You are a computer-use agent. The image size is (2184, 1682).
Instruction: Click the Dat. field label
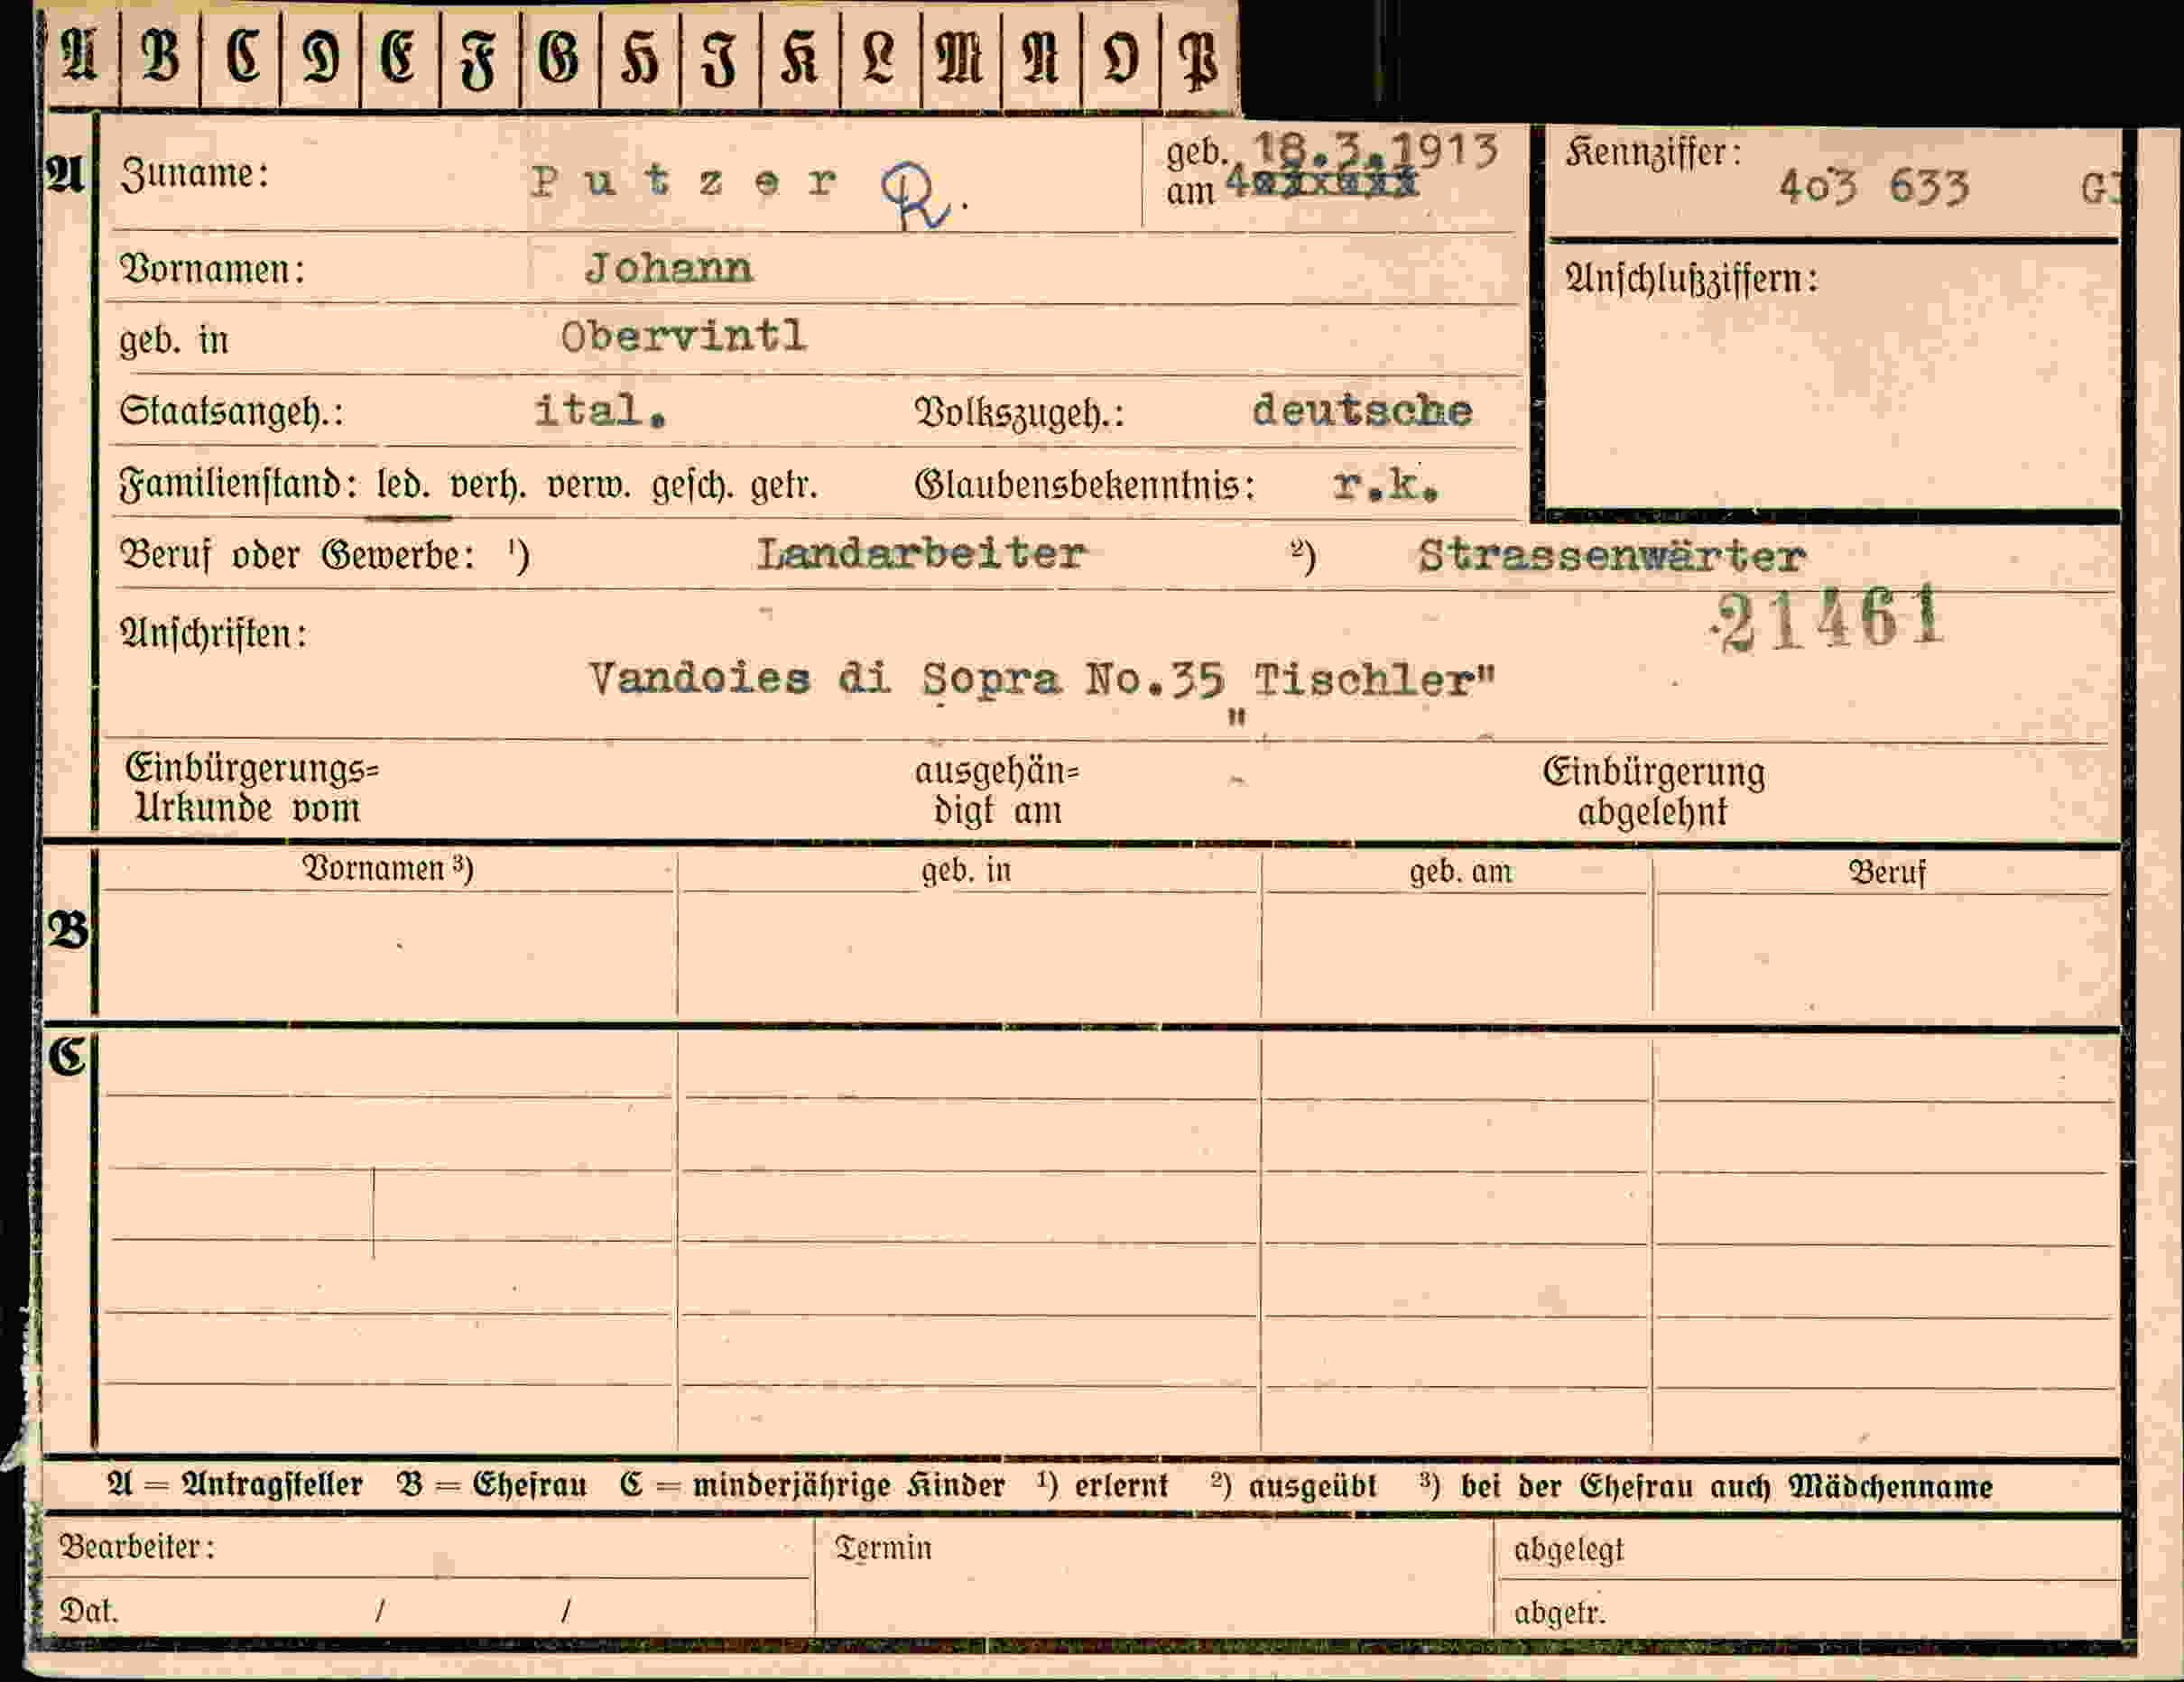(x=89, y=1611)
